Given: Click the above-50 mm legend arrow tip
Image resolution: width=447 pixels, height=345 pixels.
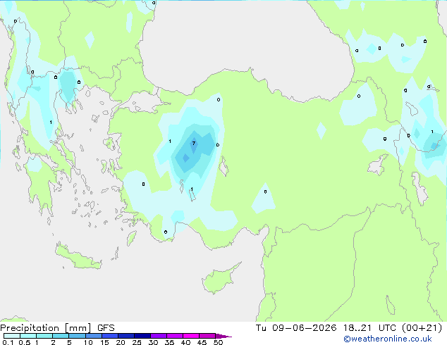Looking at the screenshot, I should 223,336.
